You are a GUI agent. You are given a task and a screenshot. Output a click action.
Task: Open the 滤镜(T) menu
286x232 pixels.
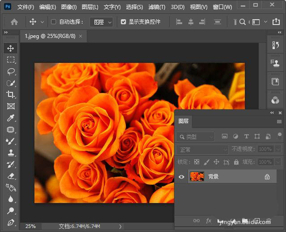pos(157,7)
